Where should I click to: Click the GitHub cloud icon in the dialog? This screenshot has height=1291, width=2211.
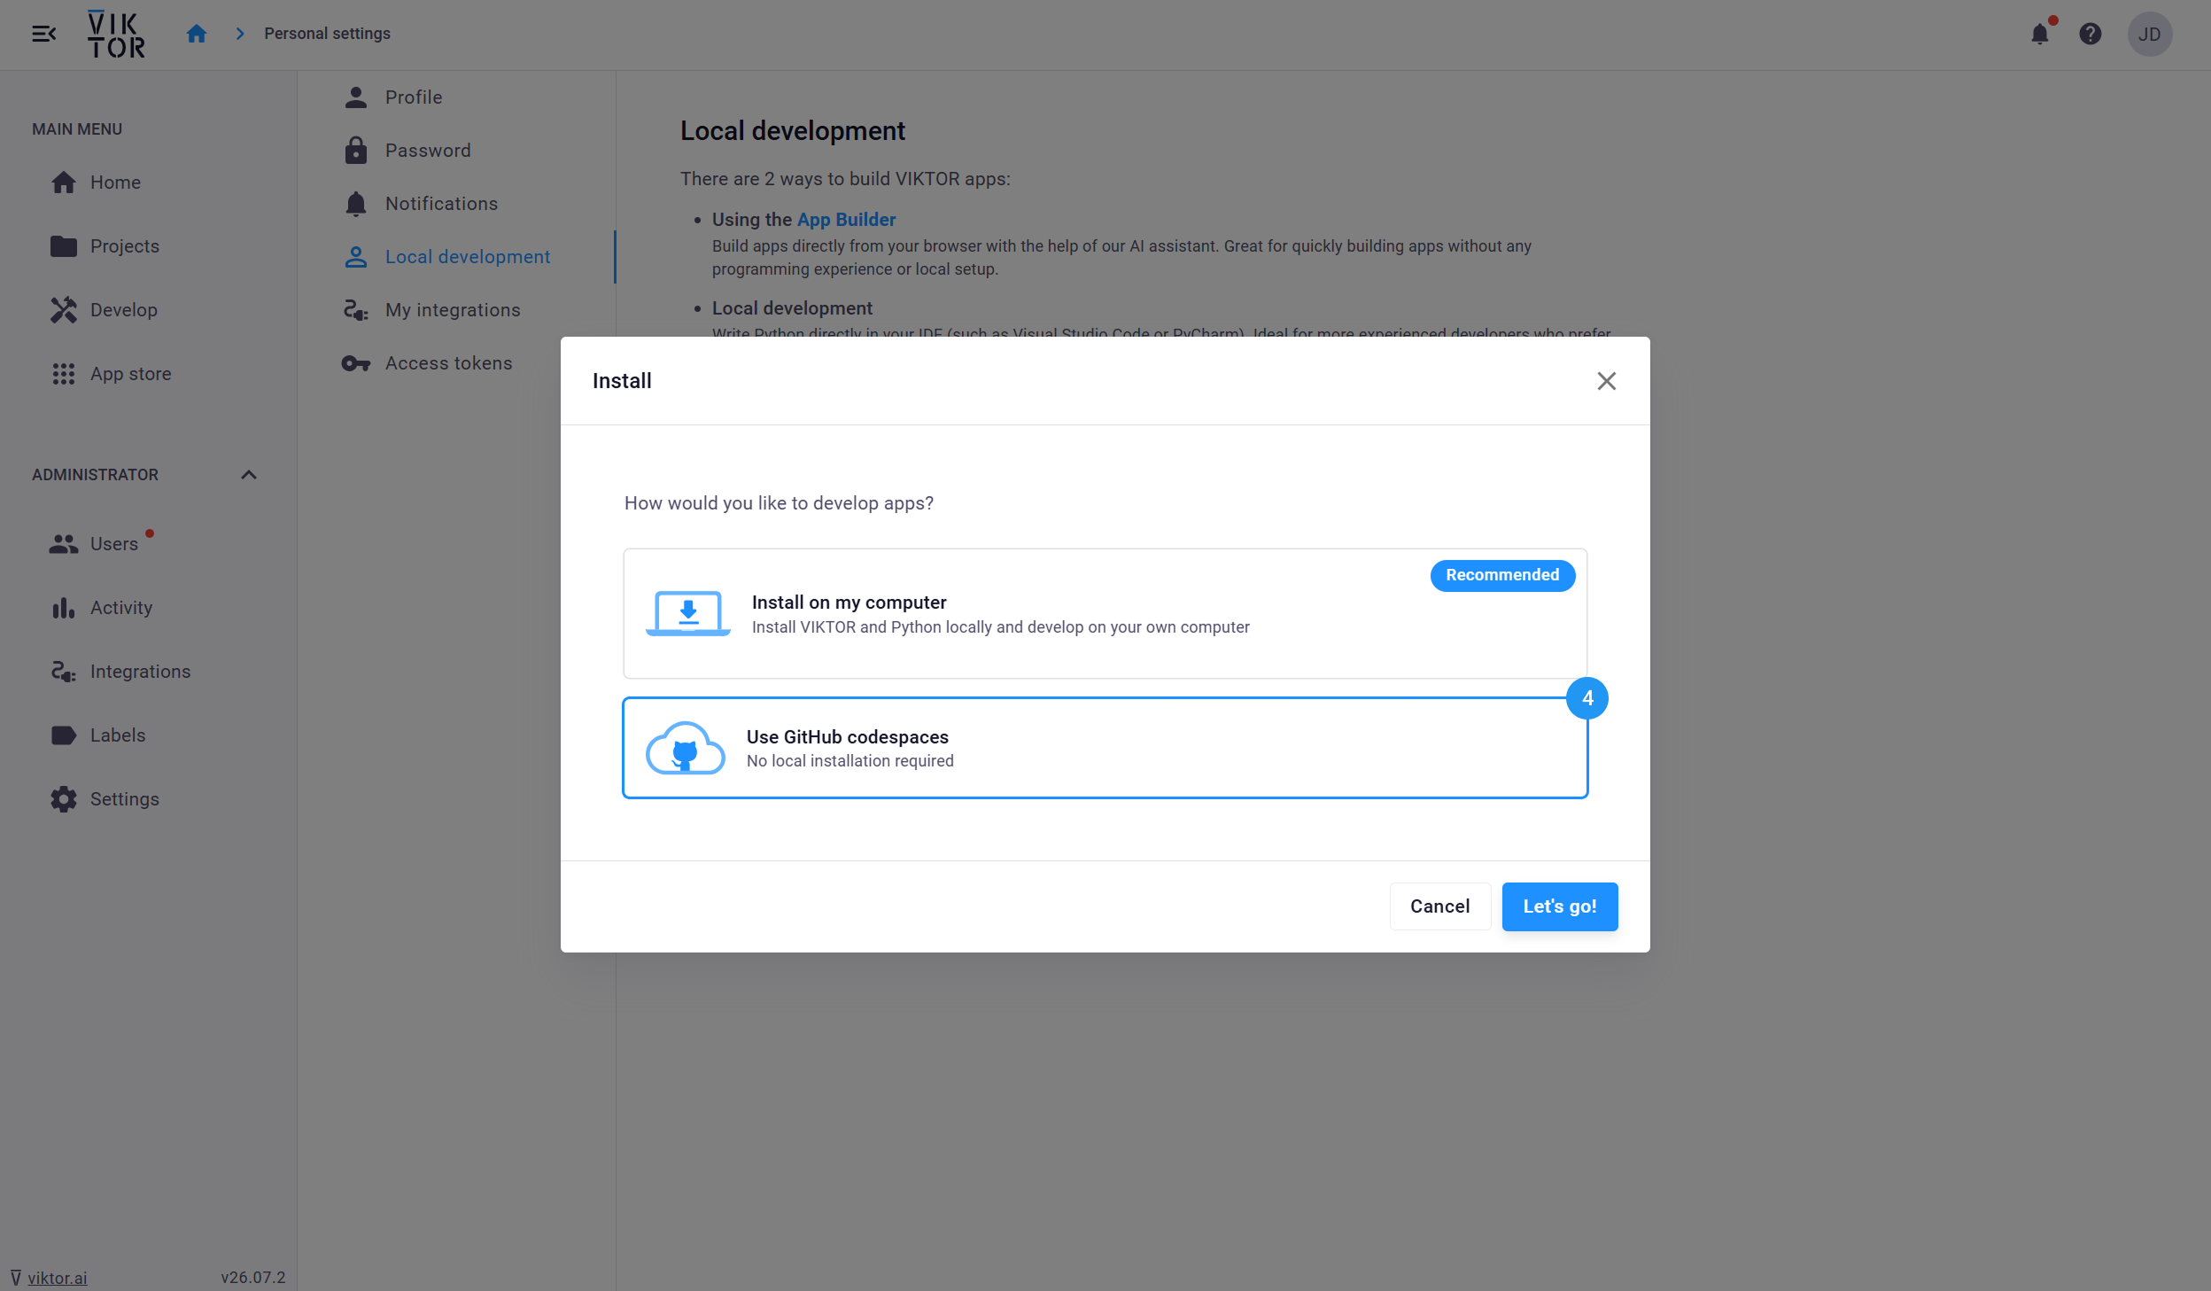686,748
